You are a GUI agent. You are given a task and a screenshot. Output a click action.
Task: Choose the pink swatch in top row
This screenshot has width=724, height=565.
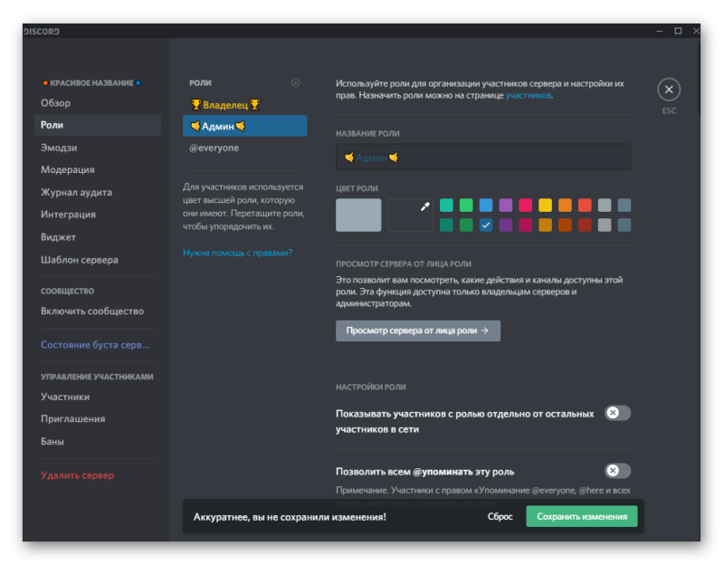[x=526, y=205]
